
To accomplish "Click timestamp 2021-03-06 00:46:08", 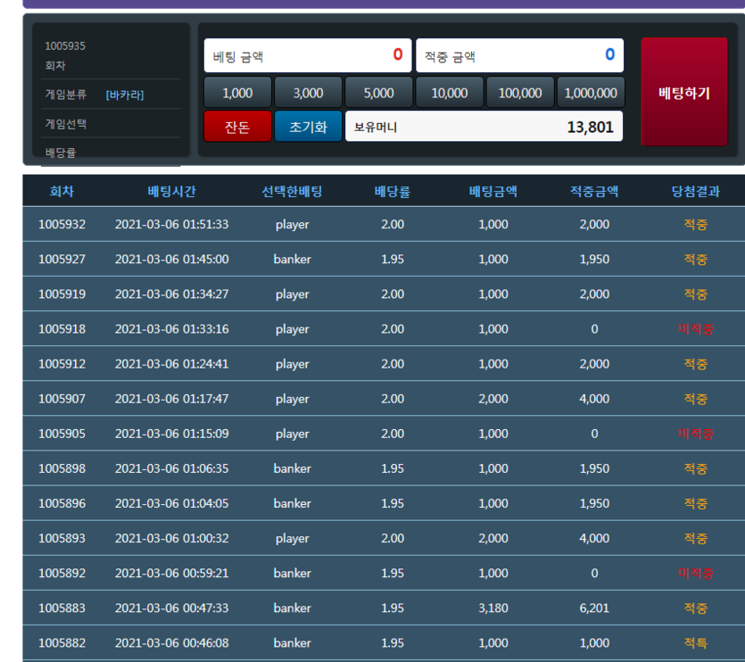I will click(x=171, y=643).
